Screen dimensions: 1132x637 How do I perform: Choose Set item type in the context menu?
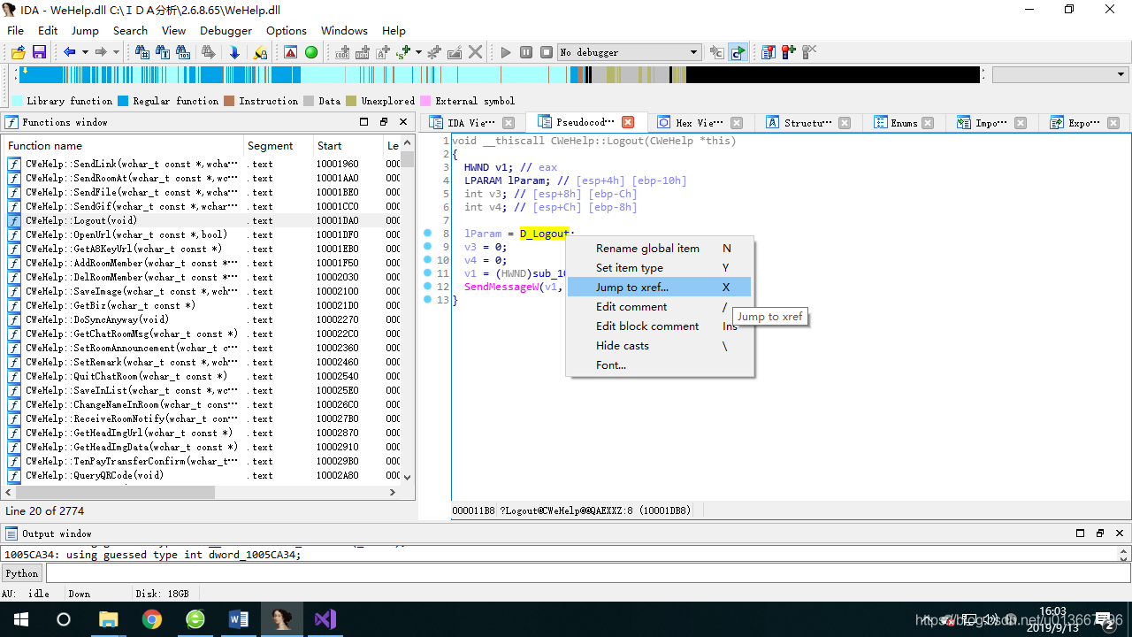pyautogui.click(x=659, y=267)
